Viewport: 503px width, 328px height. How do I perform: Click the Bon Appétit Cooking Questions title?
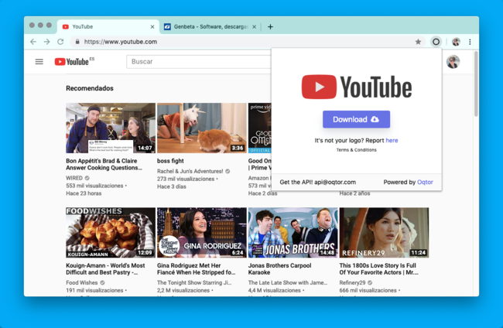[x=104, y=164]
